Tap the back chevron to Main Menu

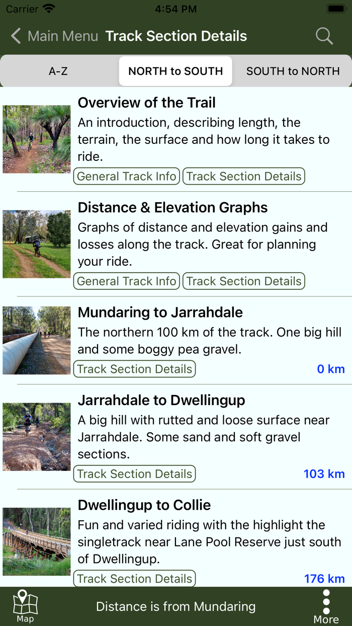pyautogui.click(x=15, y=36)
